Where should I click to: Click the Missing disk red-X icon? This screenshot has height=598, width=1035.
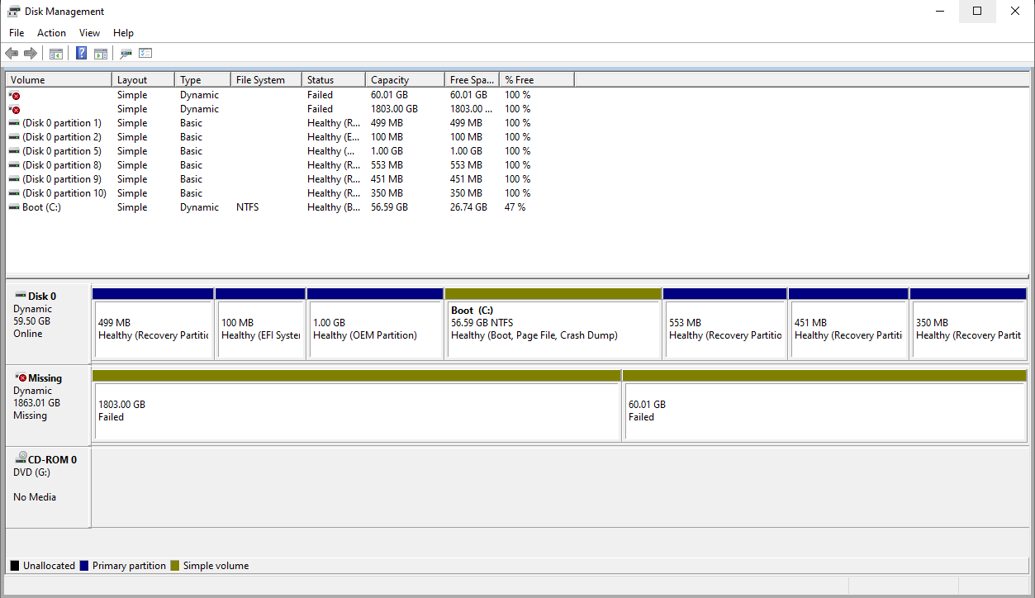21,377
